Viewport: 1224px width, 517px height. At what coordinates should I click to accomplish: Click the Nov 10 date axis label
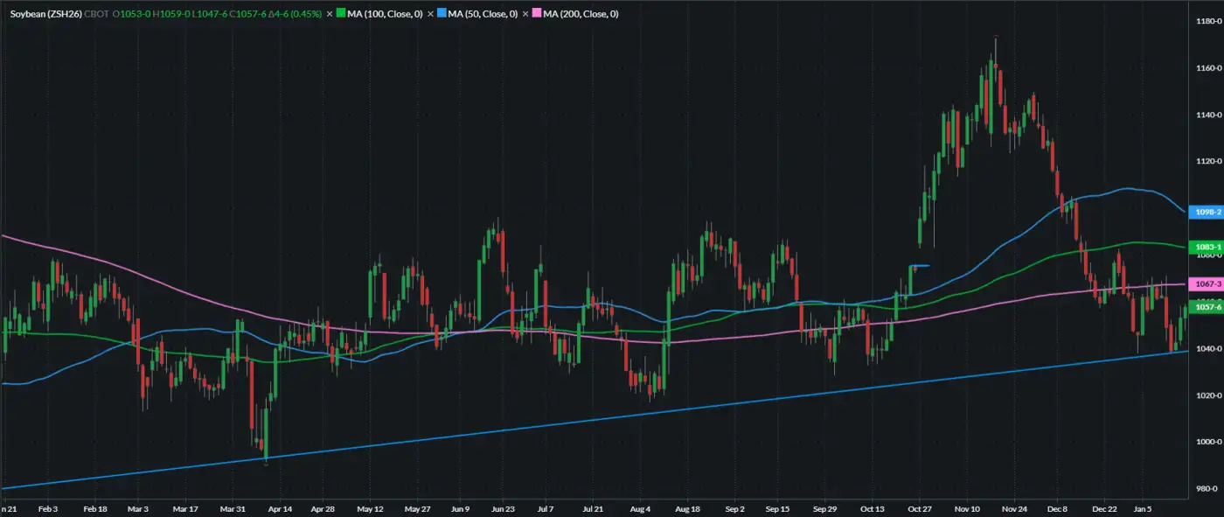[967, 508]
